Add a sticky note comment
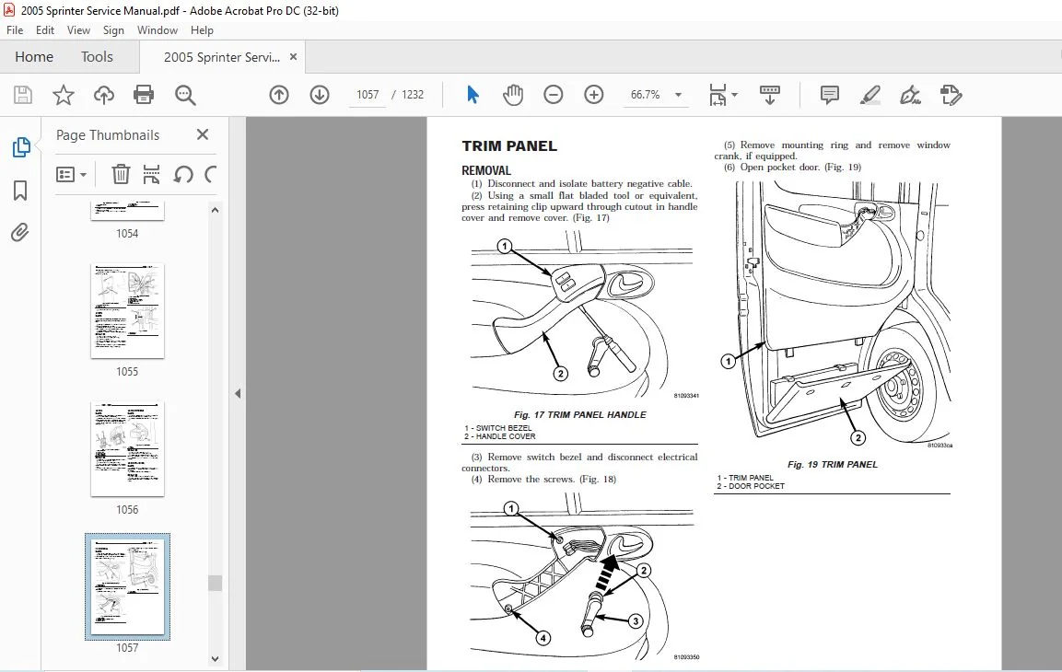 point(829,95)
